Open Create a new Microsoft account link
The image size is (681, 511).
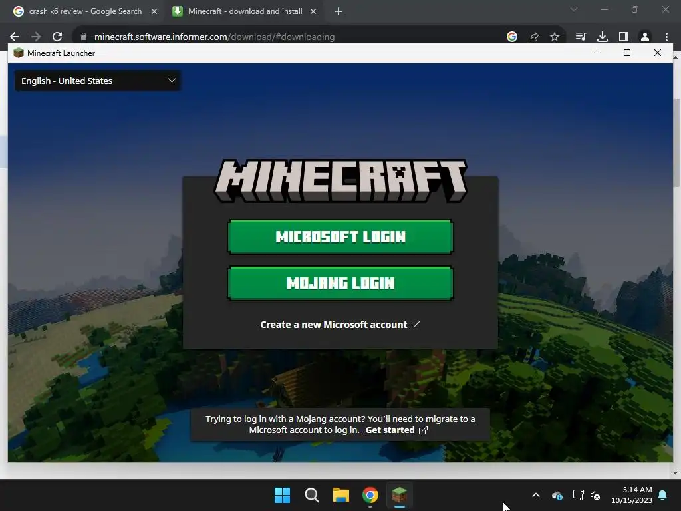coord(334,325)
